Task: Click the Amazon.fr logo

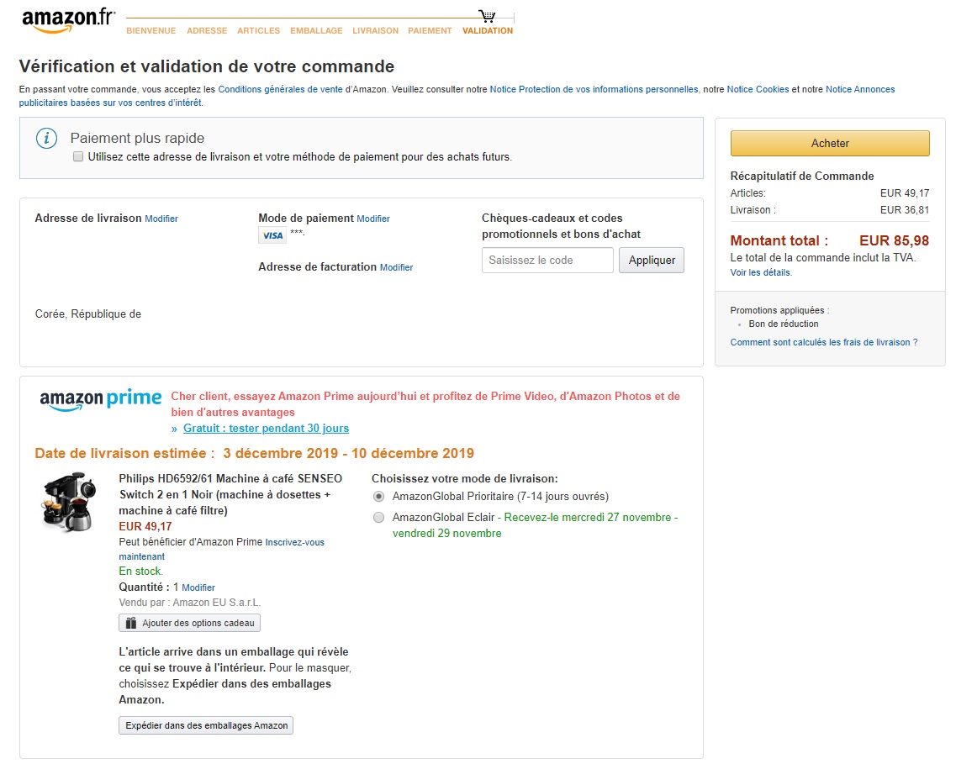Action: (68, 20)
